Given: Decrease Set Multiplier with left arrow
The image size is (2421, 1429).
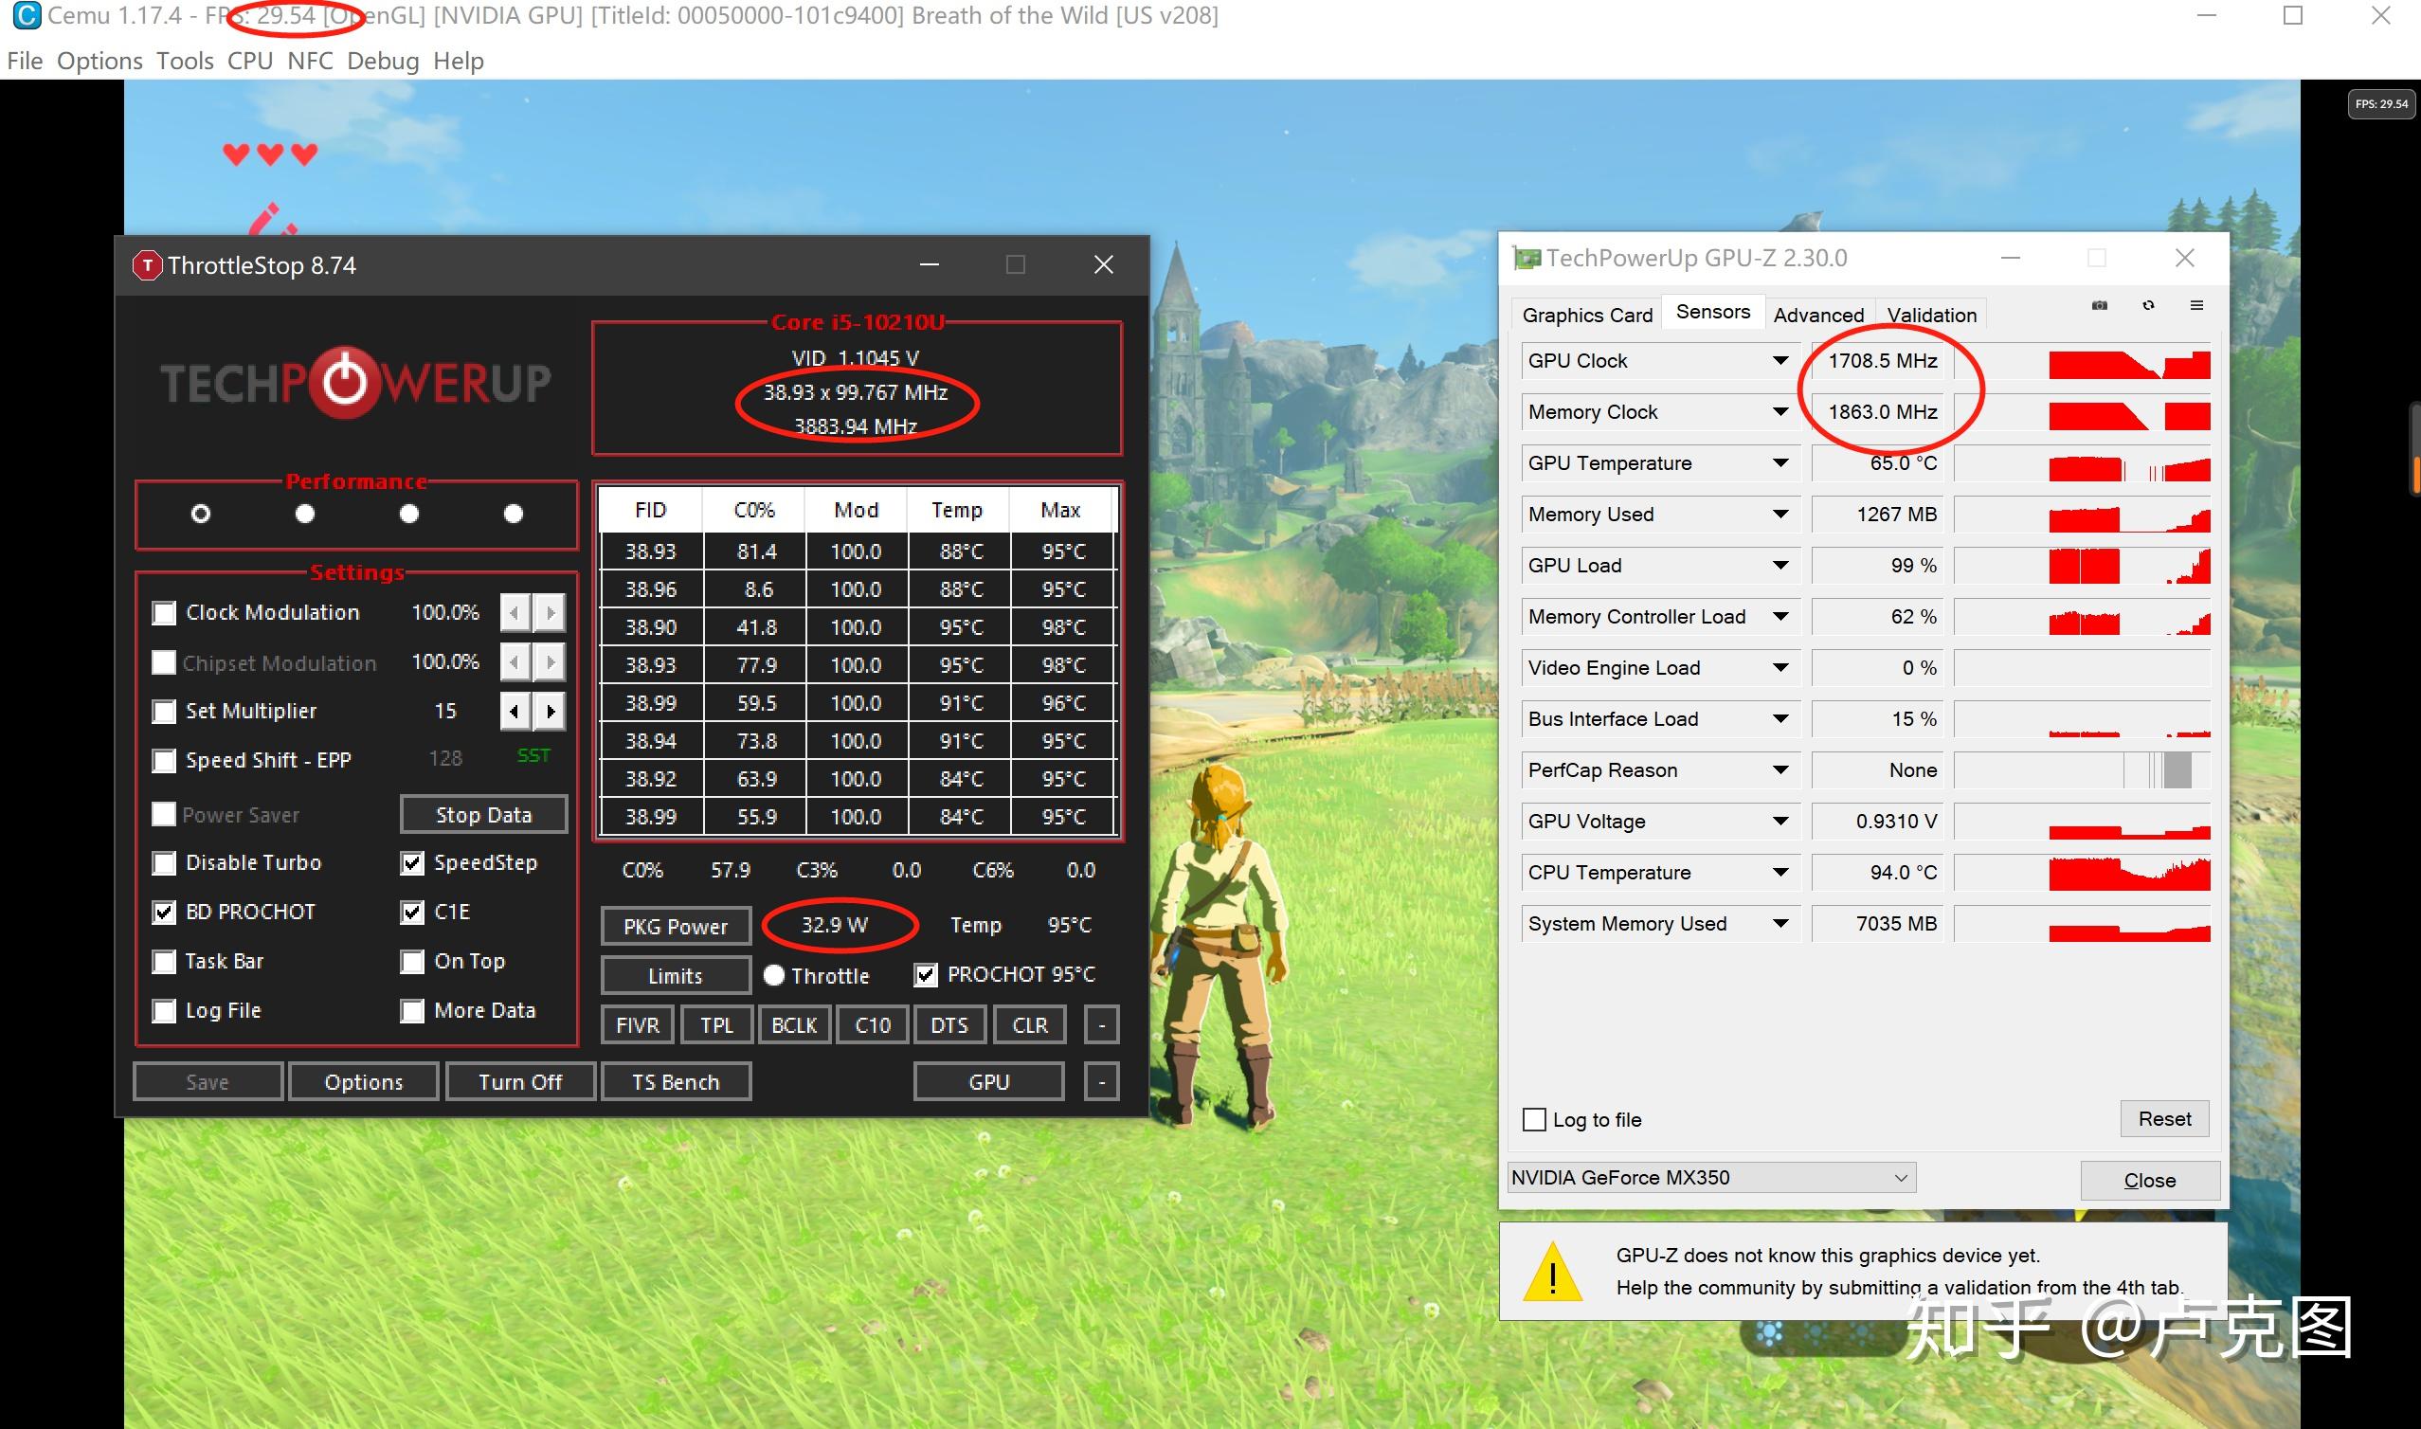Looking at the screenshot, I should pyautogui.click(x=515, y=712).
